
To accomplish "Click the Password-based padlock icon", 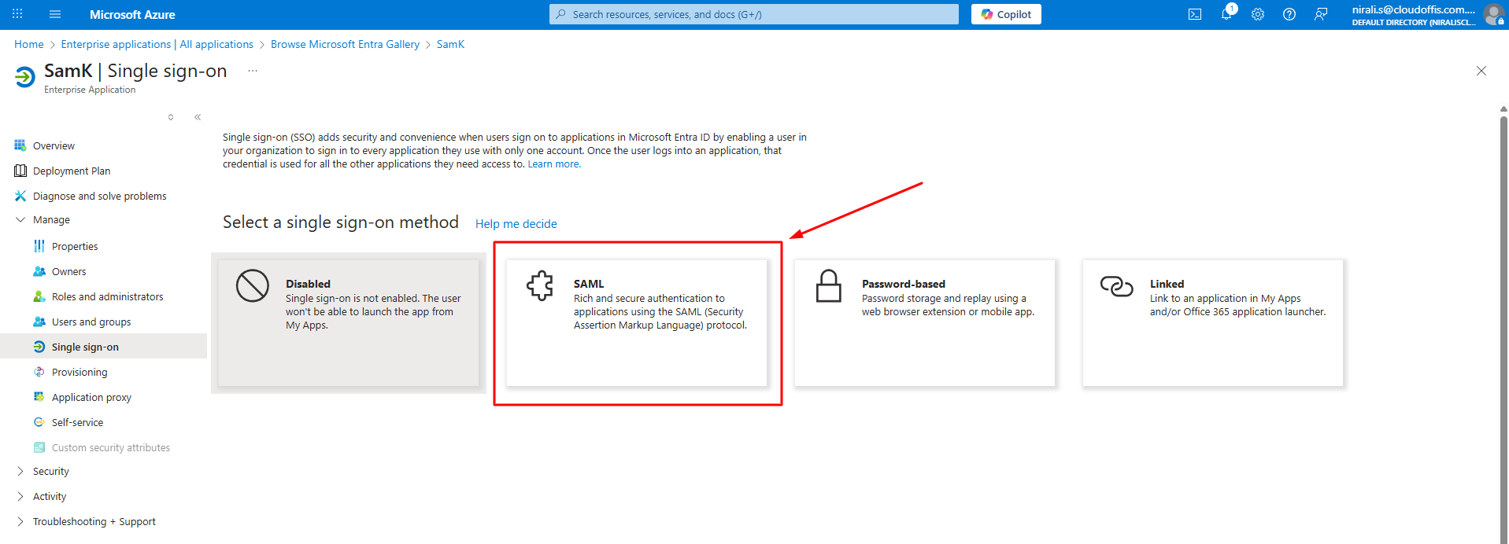I will pos(828,285).
